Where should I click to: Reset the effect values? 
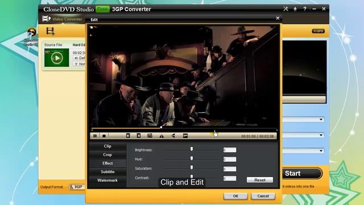click(260, 180)
